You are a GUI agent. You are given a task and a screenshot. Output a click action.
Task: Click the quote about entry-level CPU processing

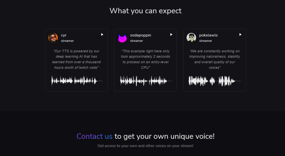[x=145, y=59]
